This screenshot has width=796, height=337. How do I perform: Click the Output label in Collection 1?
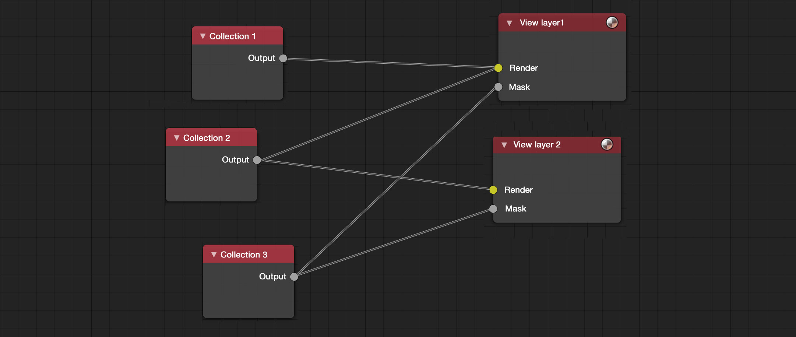[261, 58]
